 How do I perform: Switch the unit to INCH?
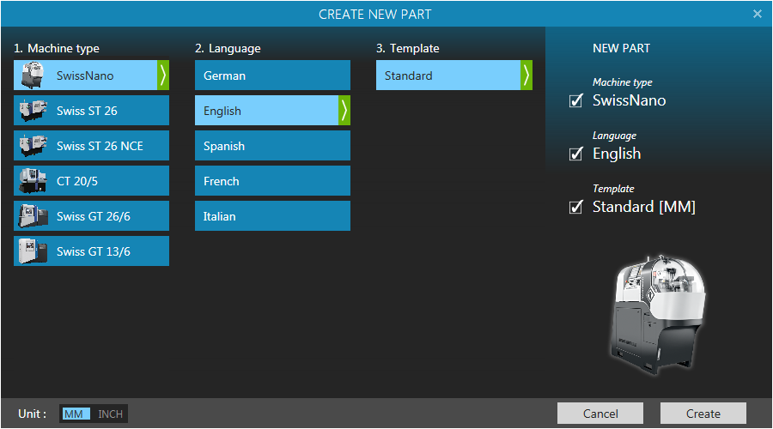pyautogui.click(x=110, y=414)
